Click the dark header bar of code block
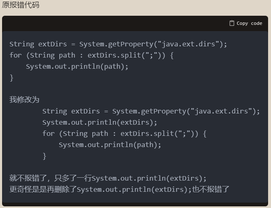 [x=135, y=24]
